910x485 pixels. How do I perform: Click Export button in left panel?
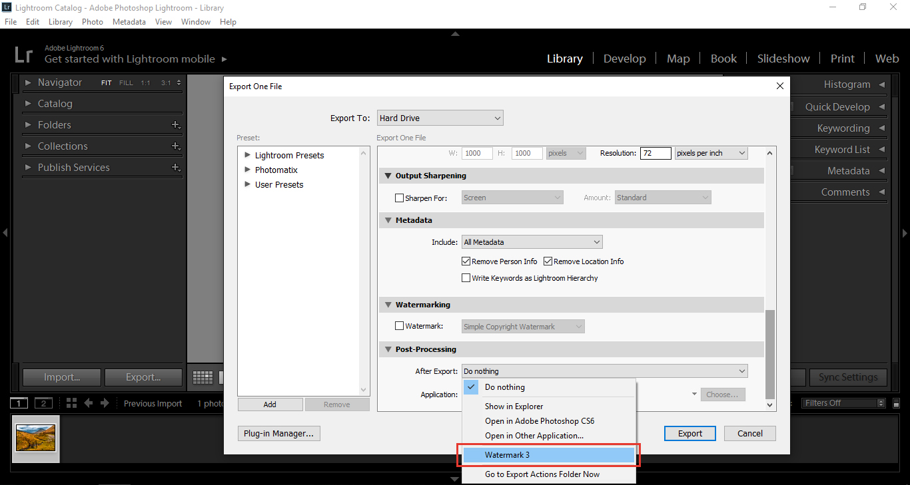click(x=143, y=377)
